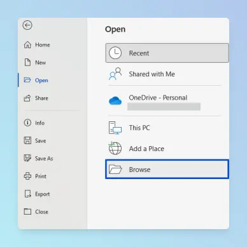The image size is (247, 247).
Task: Click the Save As disk-with-pencil icon
Action: point(27,158)
